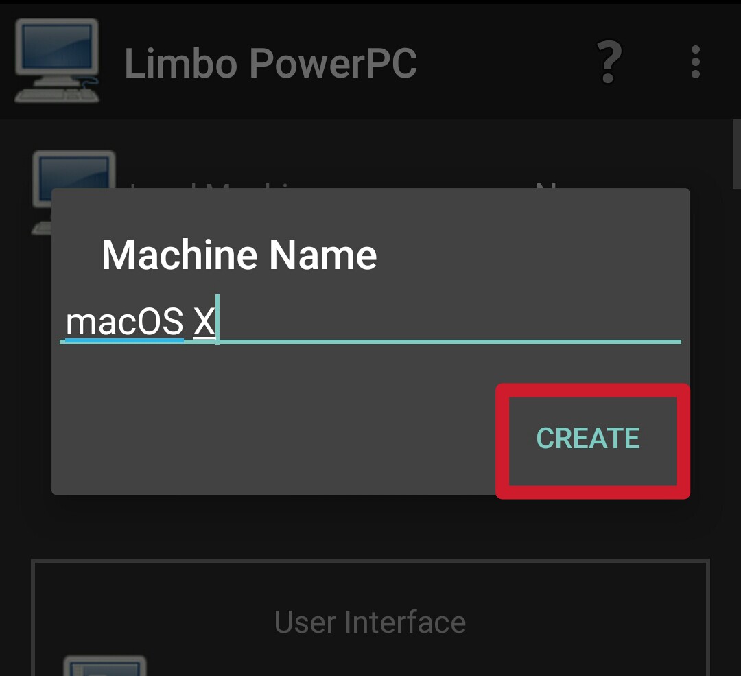The height and width of the screenshot is (676, 741).
Task: Select the bordered User Interface panel
Action: click(x=370, y=618)
